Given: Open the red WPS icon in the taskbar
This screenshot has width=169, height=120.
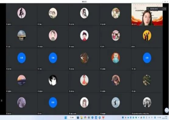Looking at the screenshot, I should click(103, 118).
